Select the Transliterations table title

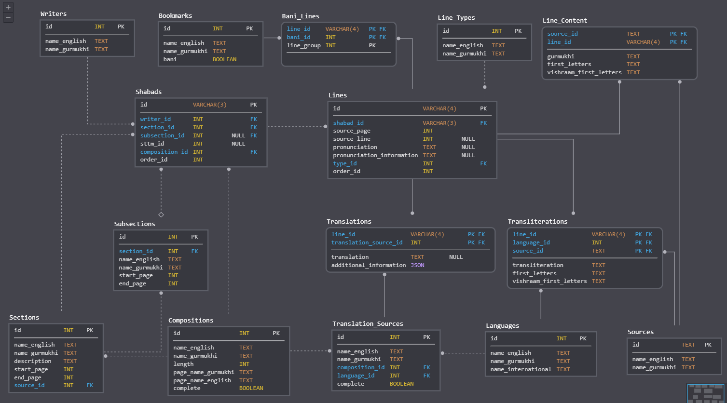pos(537,222)
